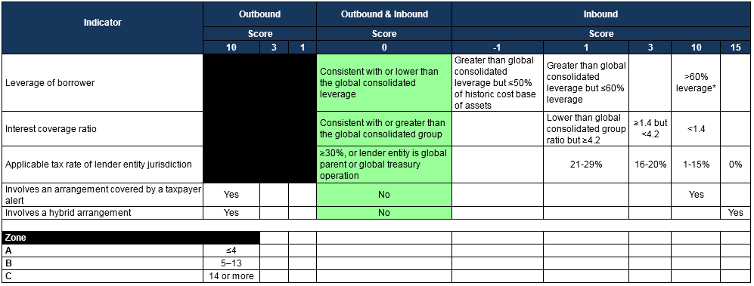The image size is (754, 286).
Task: Click the green 'Consistent with or lower' cell
Action: (384, 82)
